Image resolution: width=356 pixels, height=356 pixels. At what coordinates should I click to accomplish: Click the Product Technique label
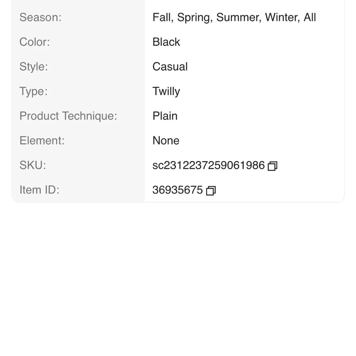coord(68,116)
